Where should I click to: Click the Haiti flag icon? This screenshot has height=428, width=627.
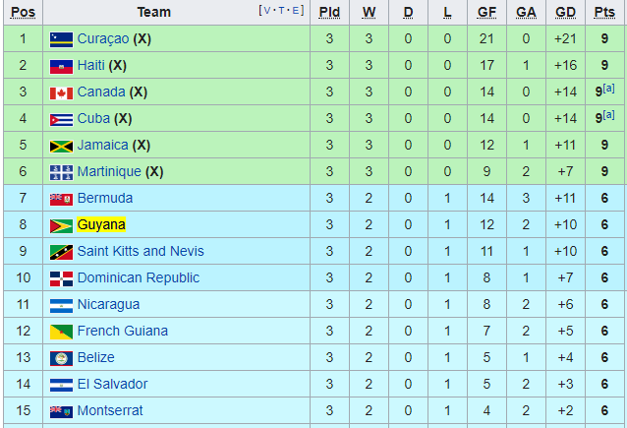coord(61,67)
